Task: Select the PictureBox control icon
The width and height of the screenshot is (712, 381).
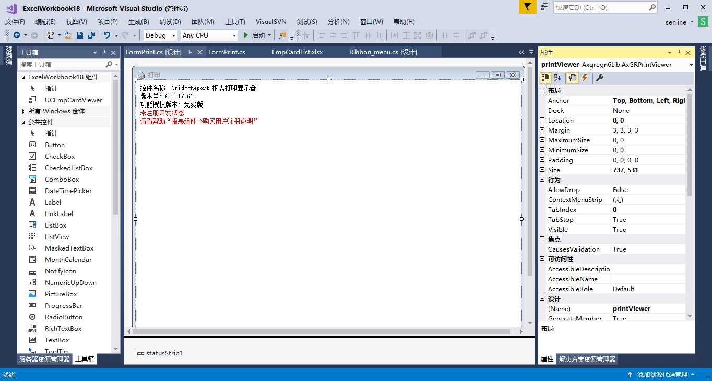Action: [32, 294]
